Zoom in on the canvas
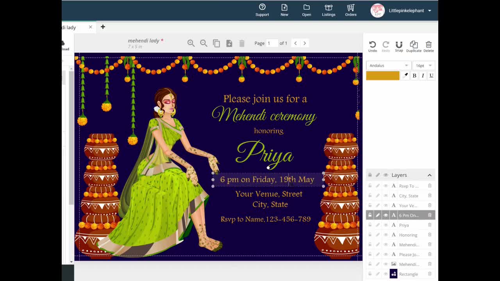The width and height of the screenshot is (500, 281). (x=191, y=43)
